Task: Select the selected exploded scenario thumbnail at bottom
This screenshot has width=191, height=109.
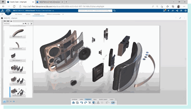Action: click(17, 92)
